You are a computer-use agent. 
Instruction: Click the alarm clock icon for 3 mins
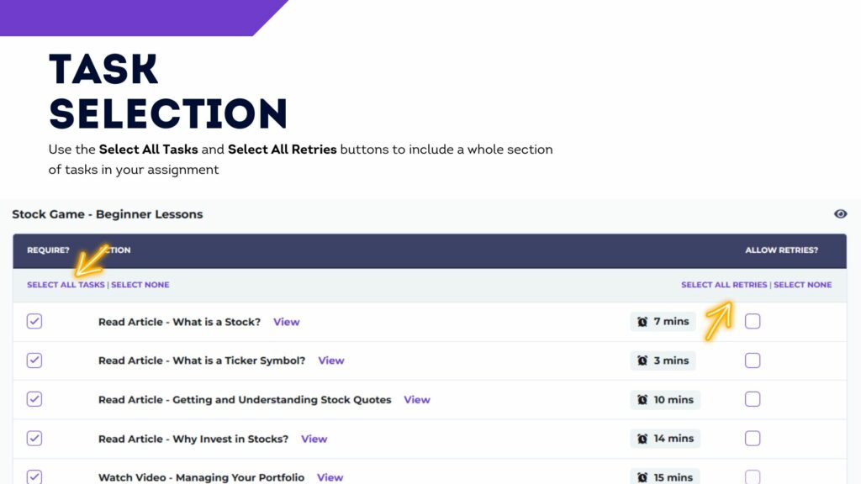tap(642, 360)
